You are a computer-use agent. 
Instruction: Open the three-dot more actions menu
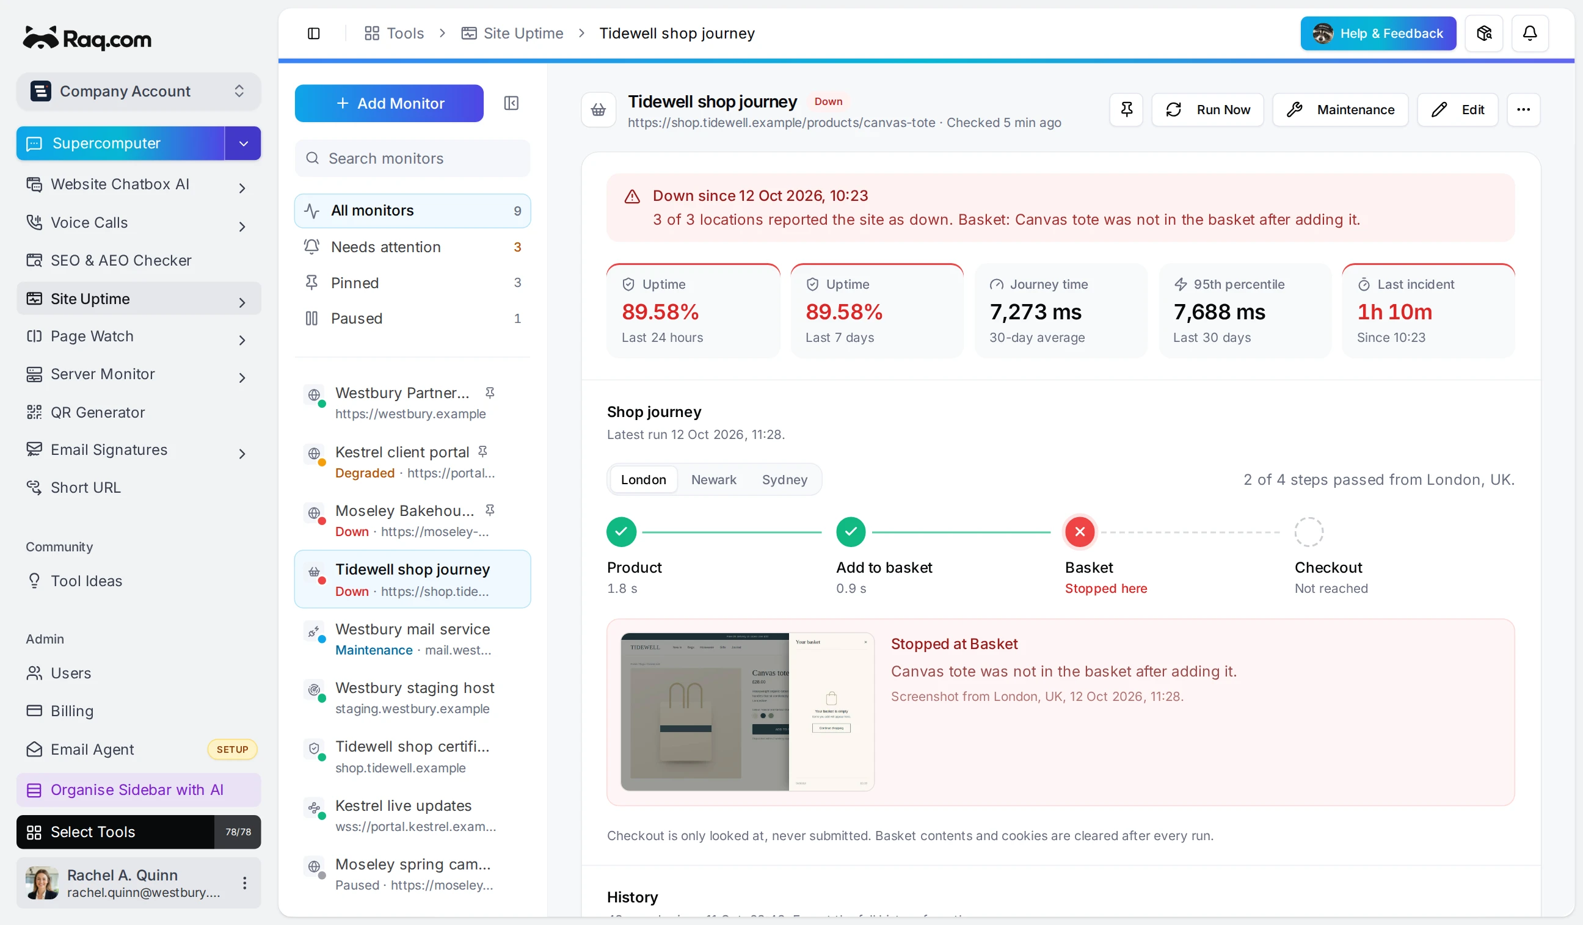pos(1523,110)
